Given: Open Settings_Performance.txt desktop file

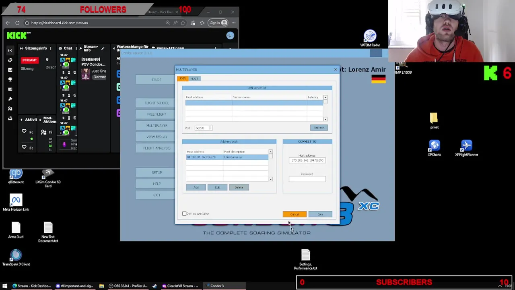Looking at the screenshot, I should (305, 259).
